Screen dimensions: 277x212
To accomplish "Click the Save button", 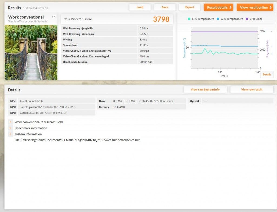I will click(165, 7).
